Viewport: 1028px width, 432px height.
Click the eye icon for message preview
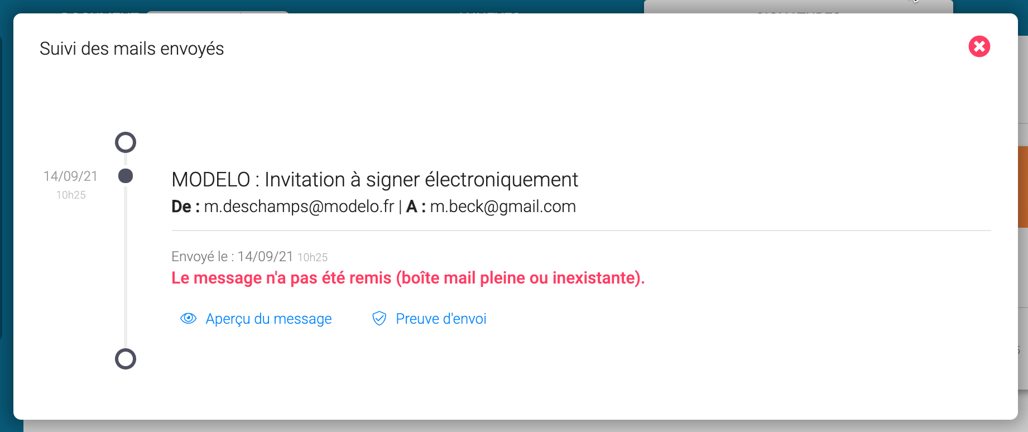(188, 318)
